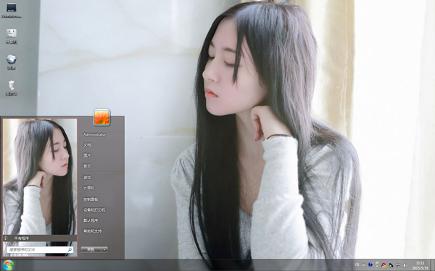Open the volume speaker tray icon
Image resolution: width=435 pixels, height=271 pixels.
point(405,265)
